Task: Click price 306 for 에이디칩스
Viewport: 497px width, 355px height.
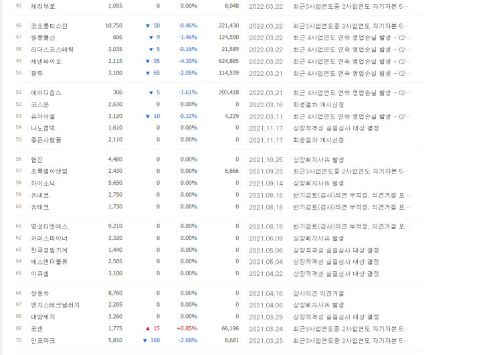Action: pos(118,92)
